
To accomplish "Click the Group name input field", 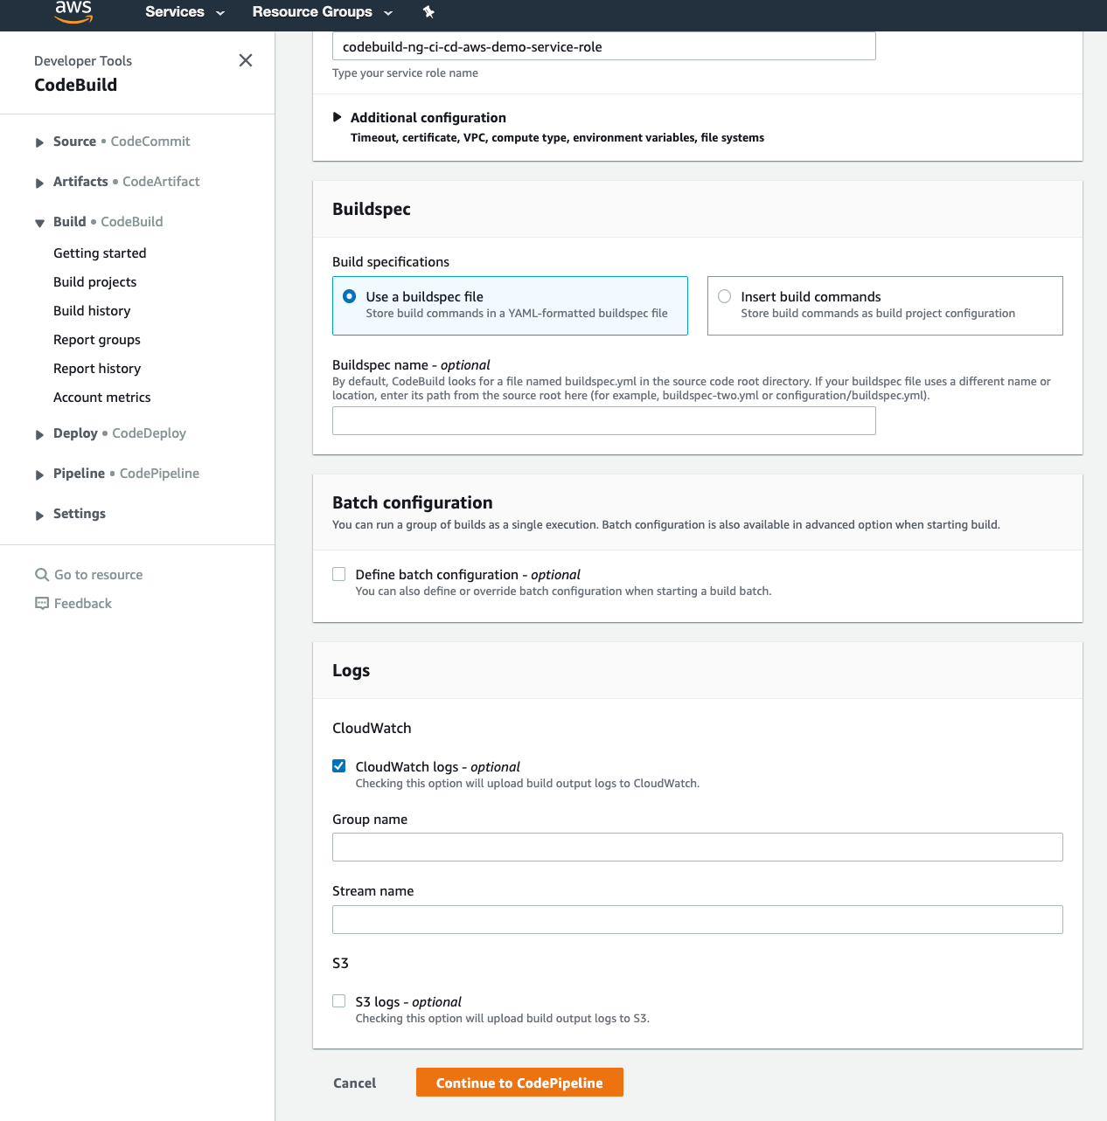I will pyautogui.click(x=698, y=847).
